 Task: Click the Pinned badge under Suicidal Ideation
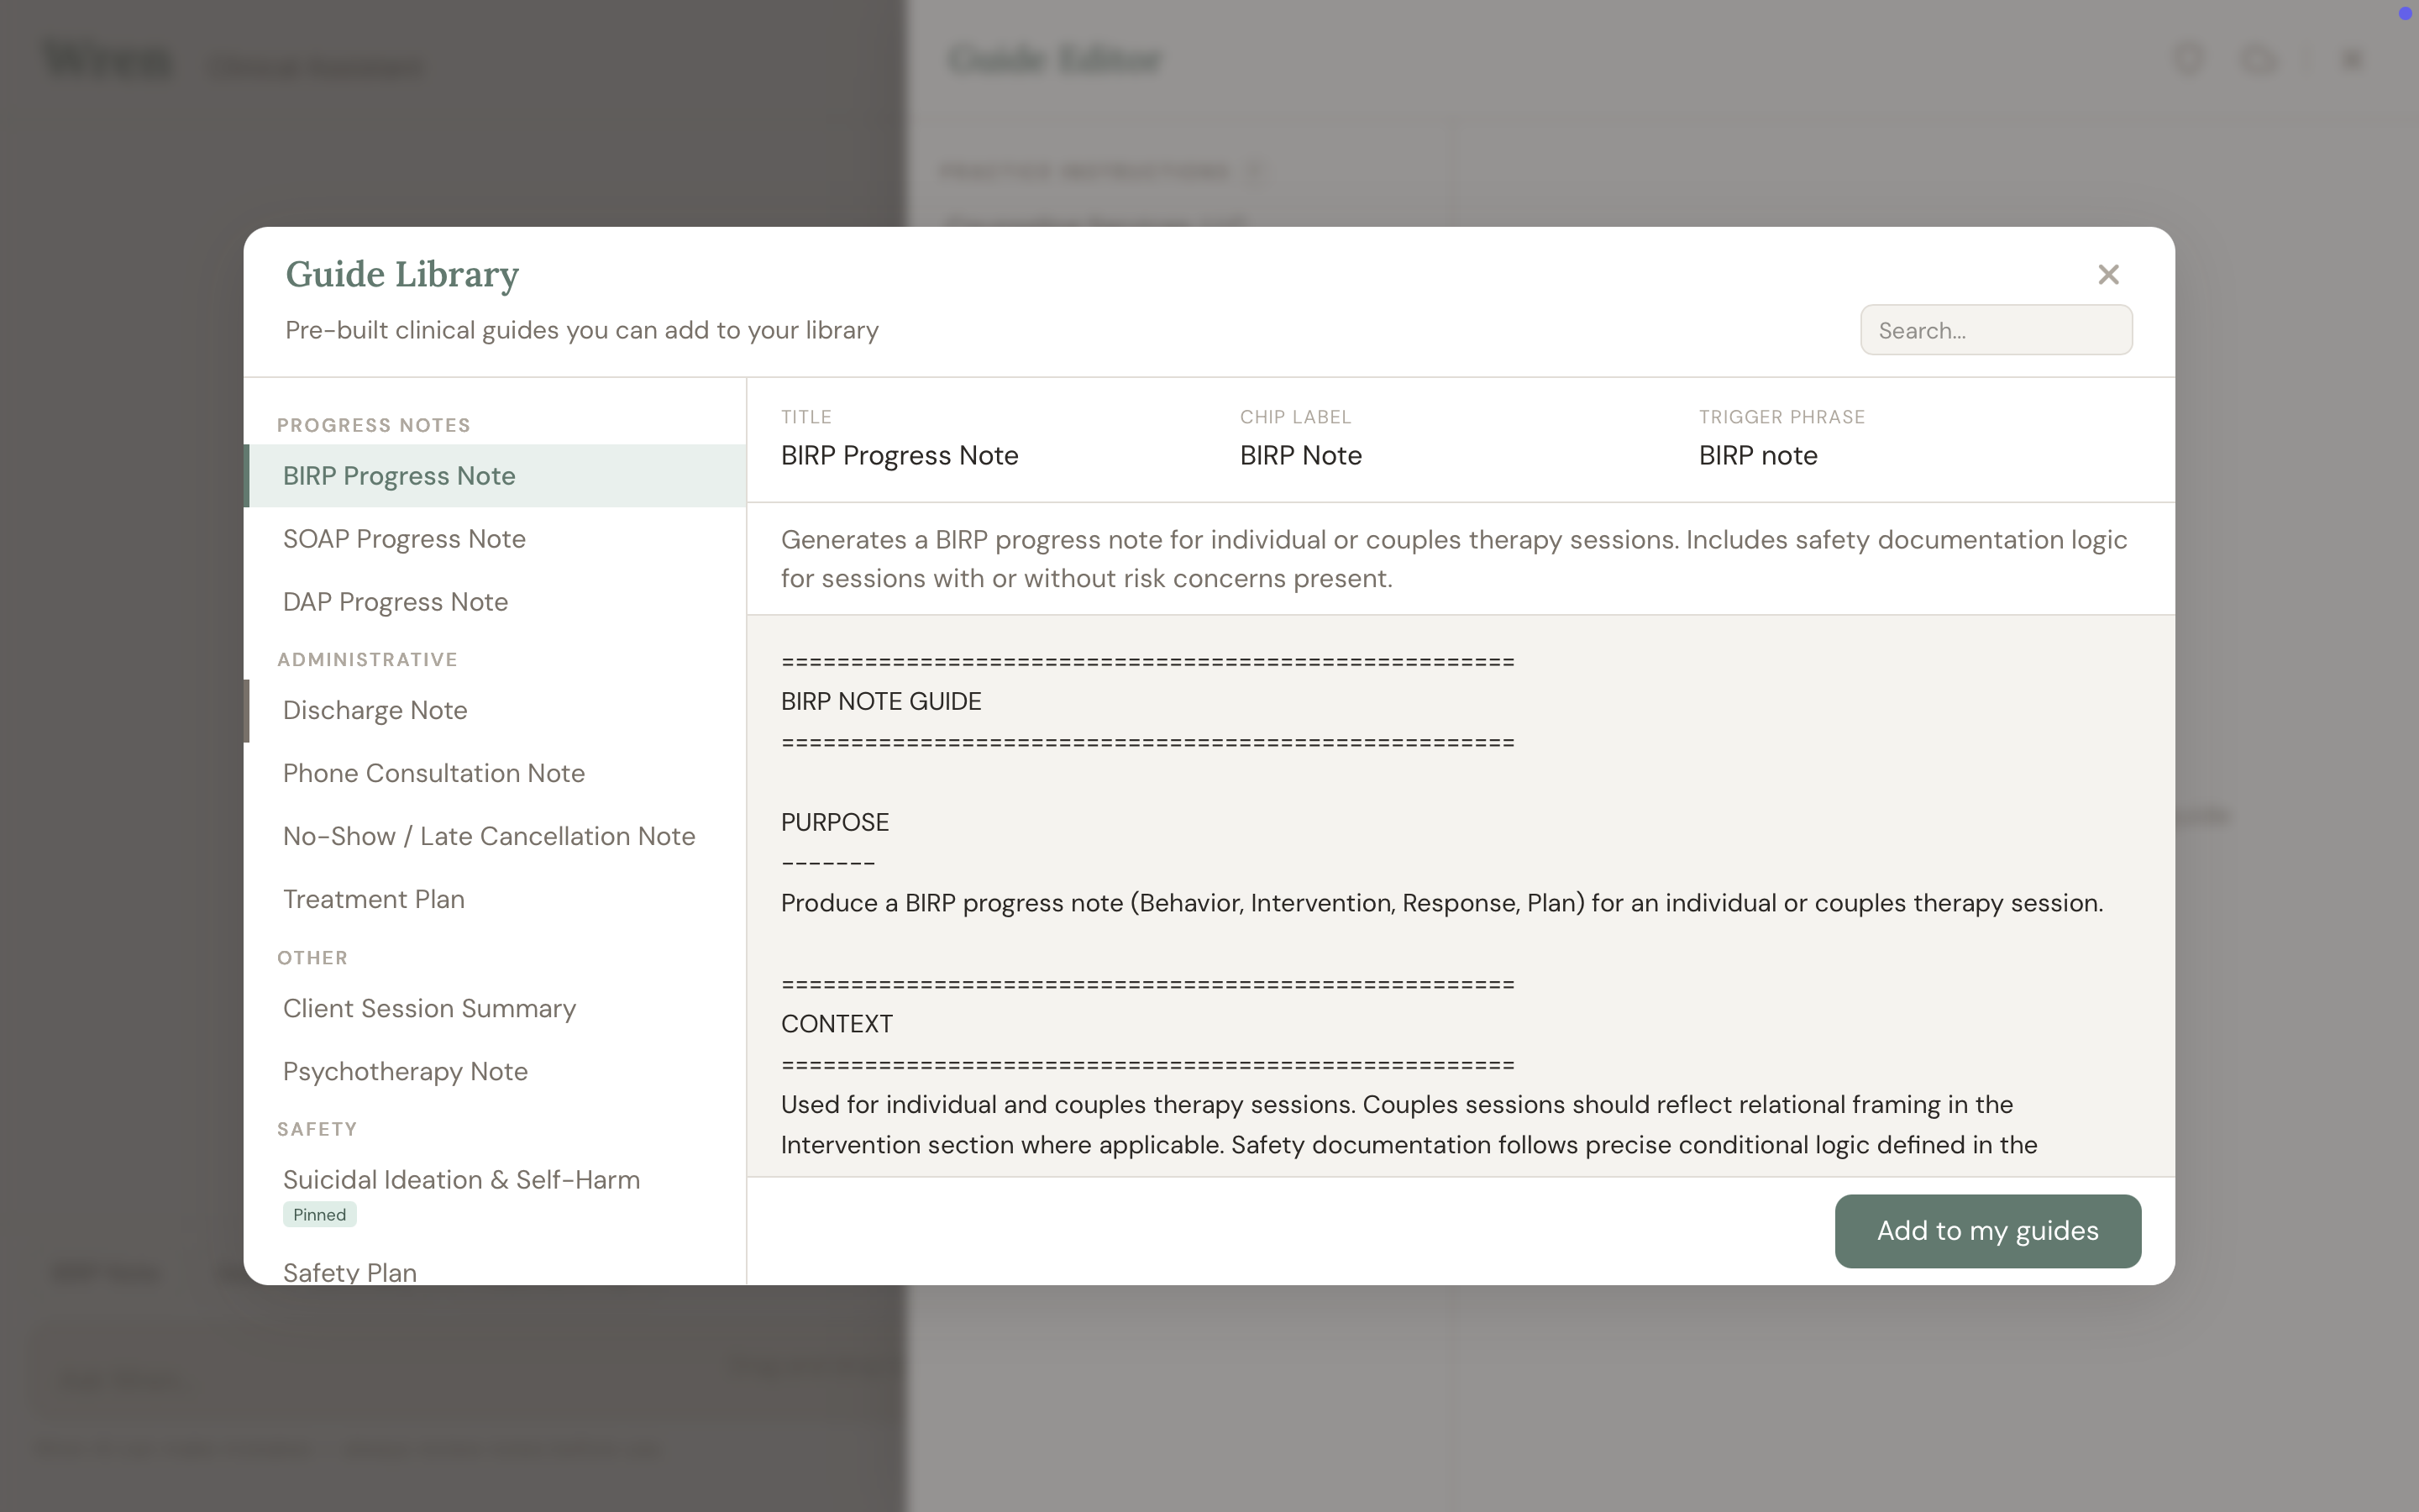coord(320,1215)
